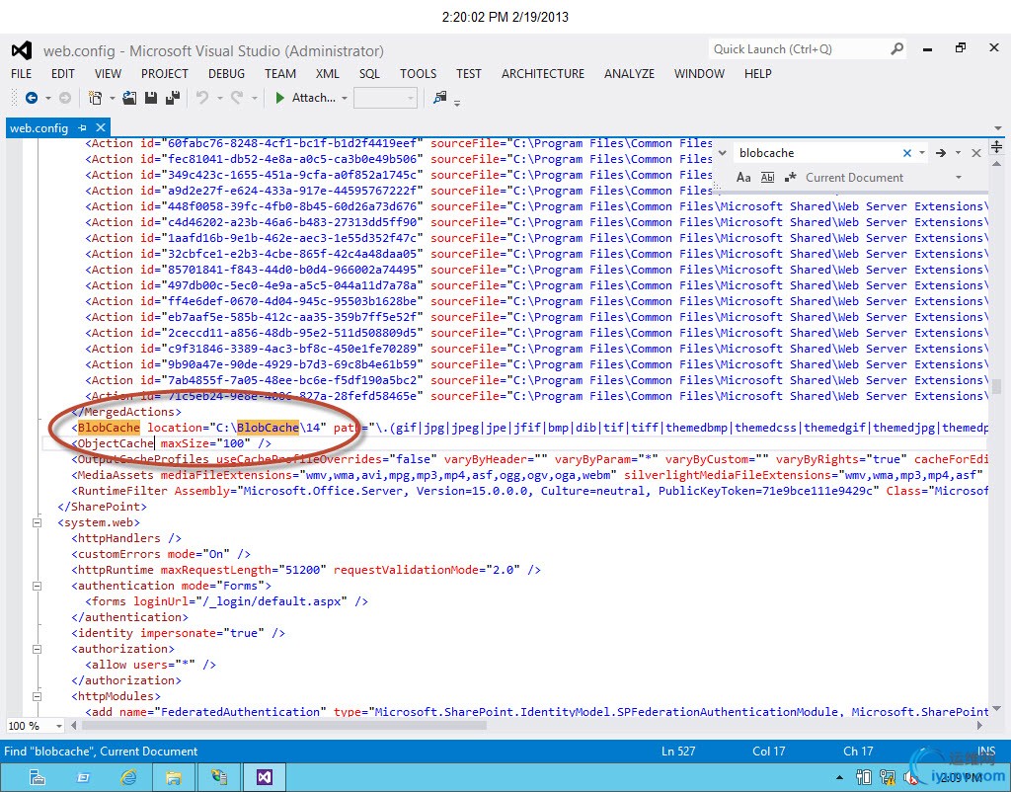Open the empty solution configurations combo box
The height and width of the screenshot is (792, 1011).
(385, 98)
